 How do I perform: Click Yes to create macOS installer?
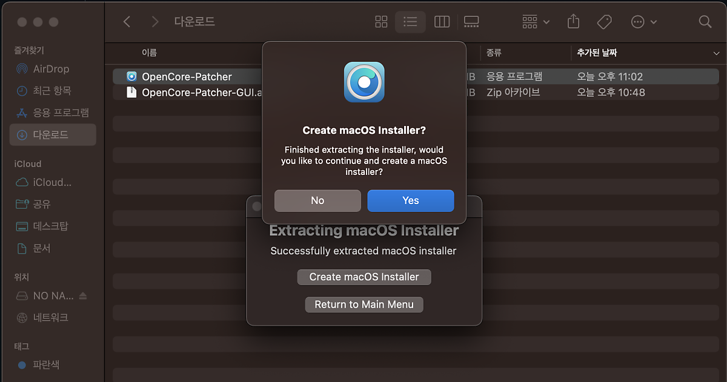(x=411, y=200)
